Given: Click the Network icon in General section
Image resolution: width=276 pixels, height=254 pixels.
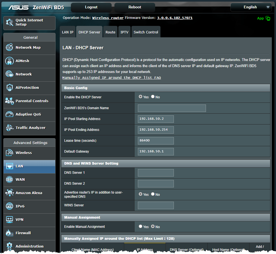Looking at the screenshot, I should [9, 74].
